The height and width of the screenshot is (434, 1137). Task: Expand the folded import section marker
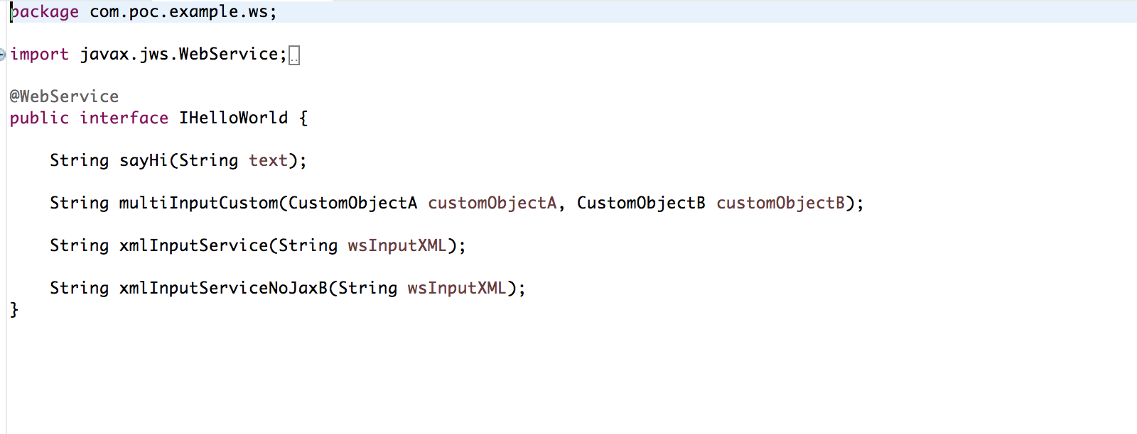pos(3,55)
